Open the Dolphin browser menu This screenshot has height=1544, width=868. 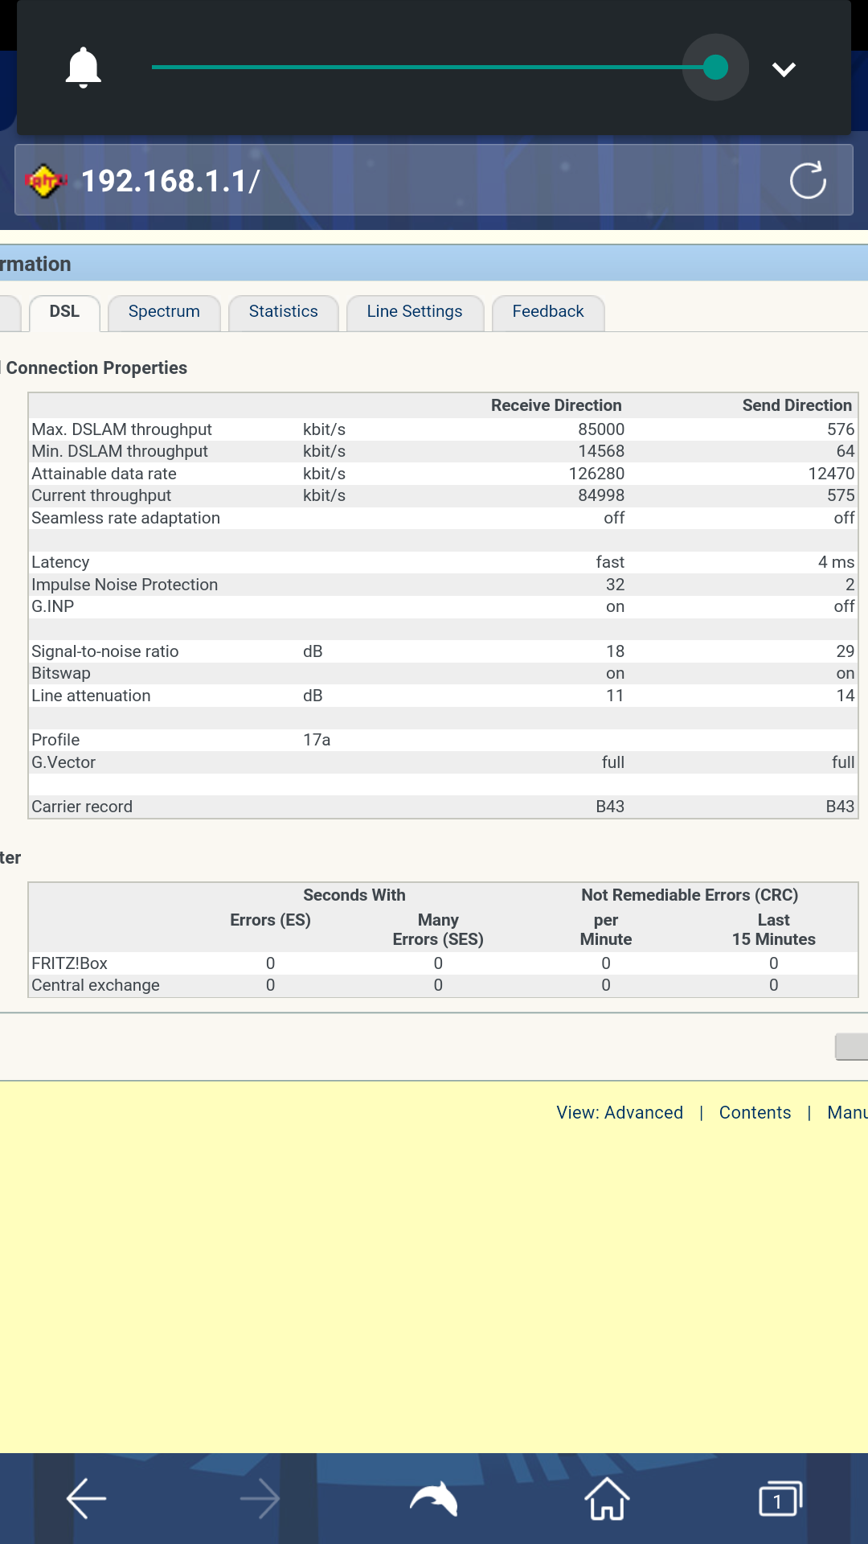click(x=434, y=1500)
